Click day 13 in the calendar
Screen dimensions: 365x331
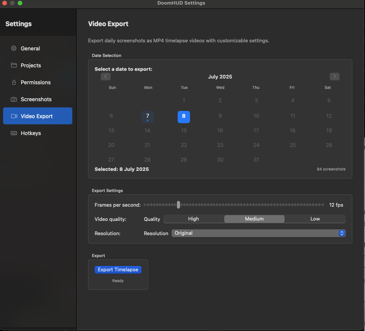pos(111,130)
